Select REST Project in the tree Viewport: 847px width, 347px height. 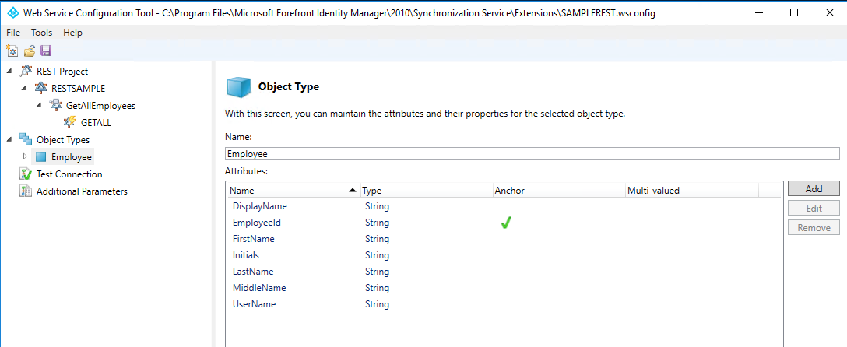pos(62,72)
